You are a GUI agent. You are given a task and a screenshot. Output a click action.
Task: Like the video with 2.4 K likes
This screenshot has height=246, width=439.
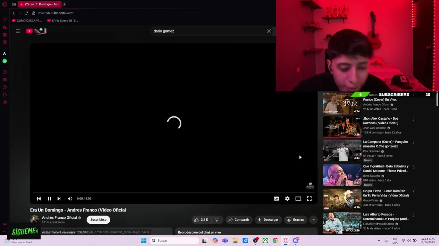click(x=201, y=220)
